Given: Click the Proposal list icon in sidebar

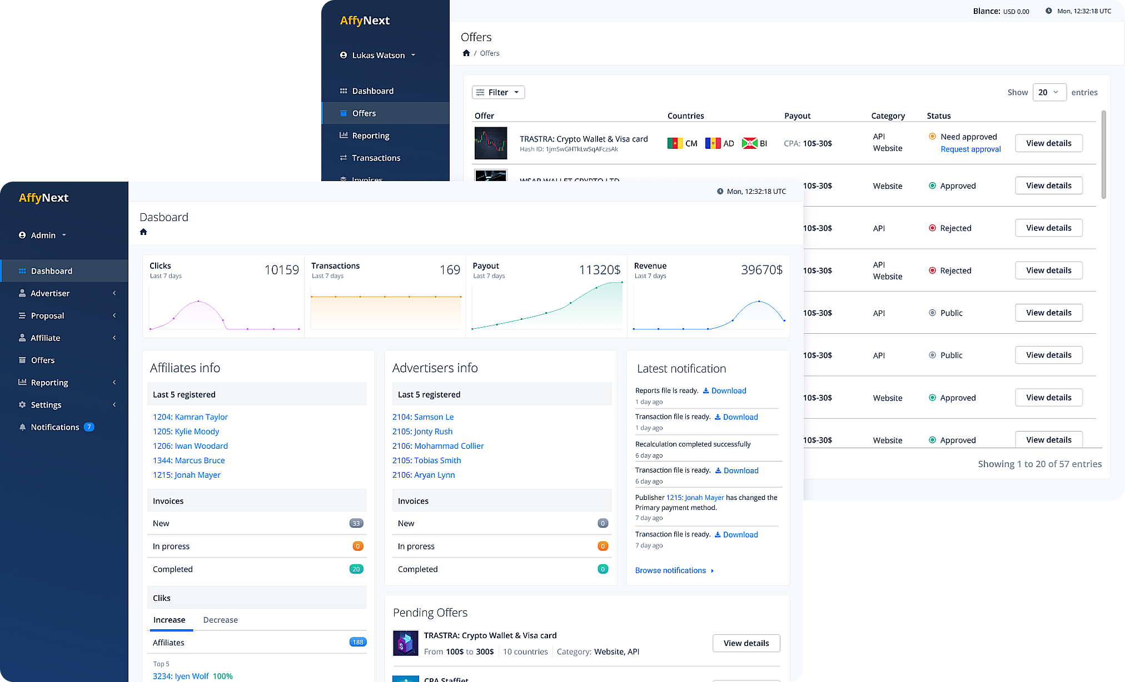Looking at the screenshot, I should (22, 315).
